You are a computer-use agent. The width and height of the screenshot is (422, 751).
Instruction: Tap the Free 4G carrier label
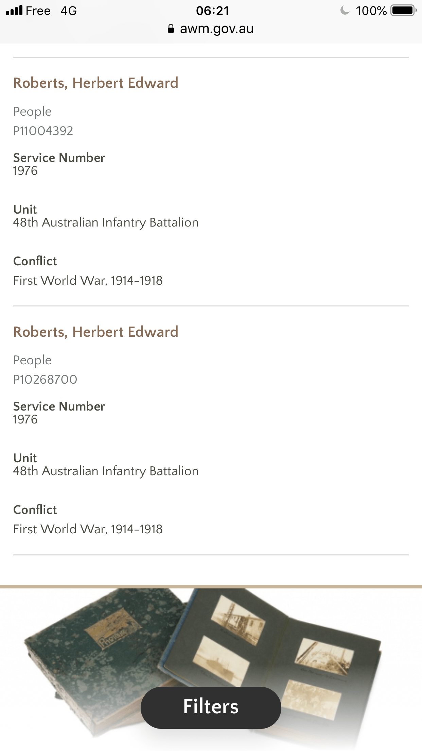coord(51,11)
